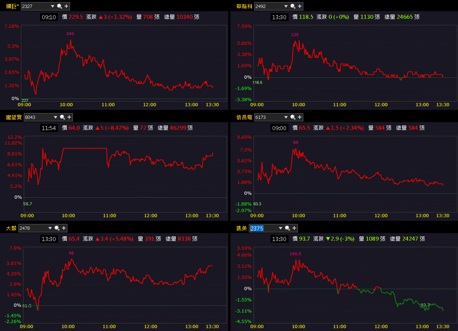The width and height of the screenshot is (458, 331).
Task: Click the search magnifier next to code 2478
Action: [x=57, y=228]
